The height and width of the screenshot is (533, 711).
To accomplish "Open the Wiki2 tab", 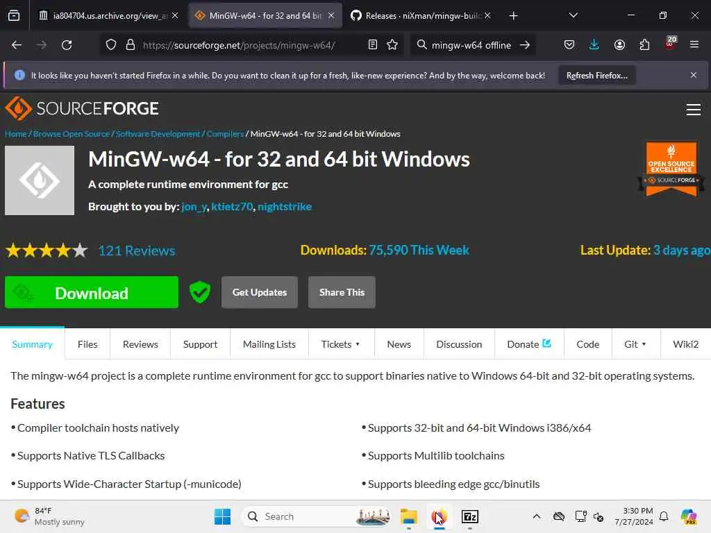I will [685, 344].
